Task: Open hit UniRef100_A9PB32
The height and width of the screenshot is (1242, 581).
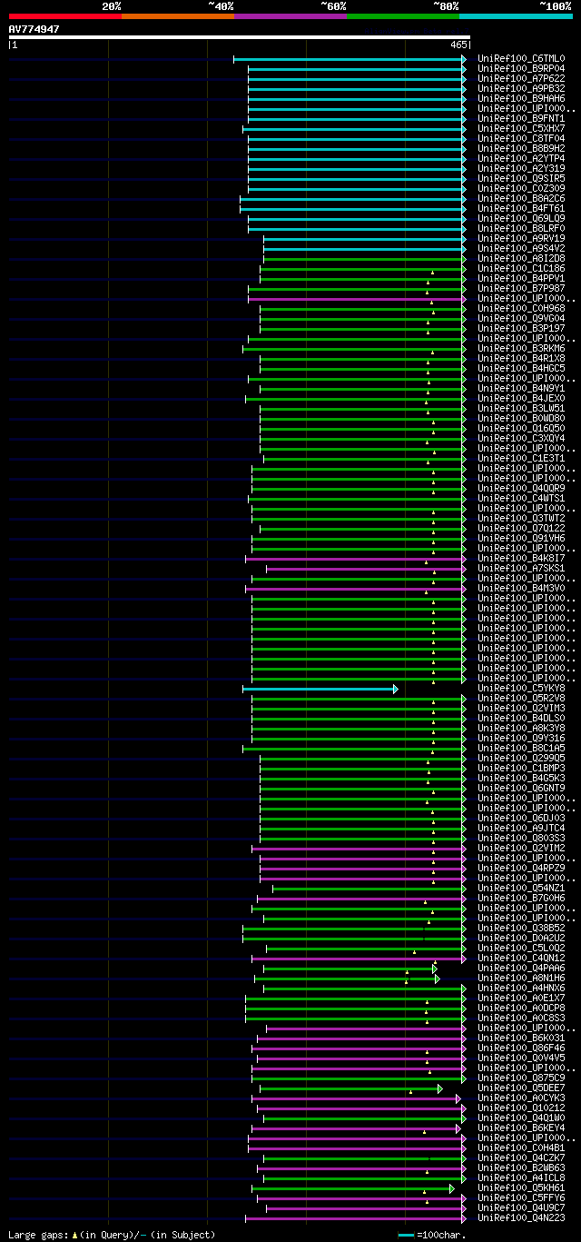Action: tap(521, 89)
